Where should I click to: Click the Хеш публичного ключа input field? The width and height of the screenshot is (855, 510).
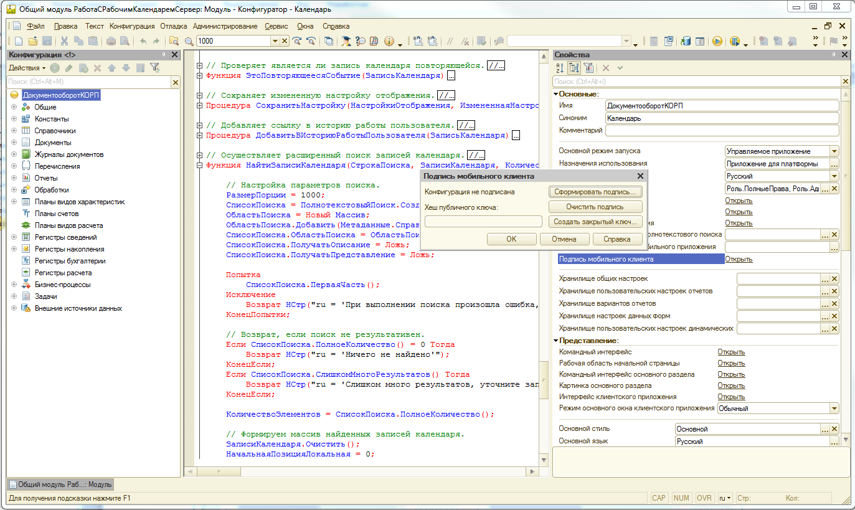(483, 222)
